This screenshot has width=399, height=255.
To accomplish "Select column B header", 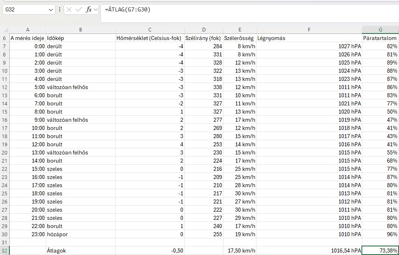I will (x=80, y=30).
